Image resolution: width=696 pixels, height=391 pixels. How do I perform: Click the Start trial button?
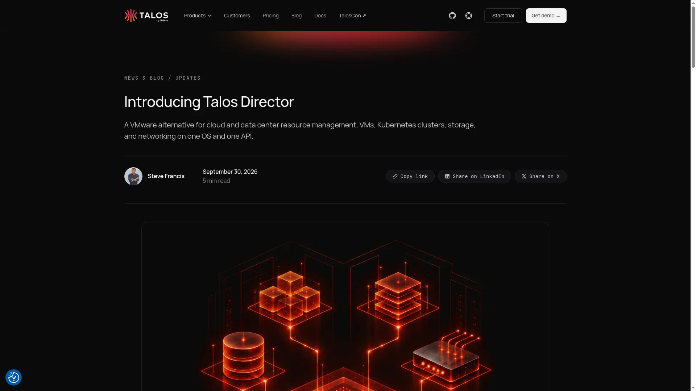503,16
